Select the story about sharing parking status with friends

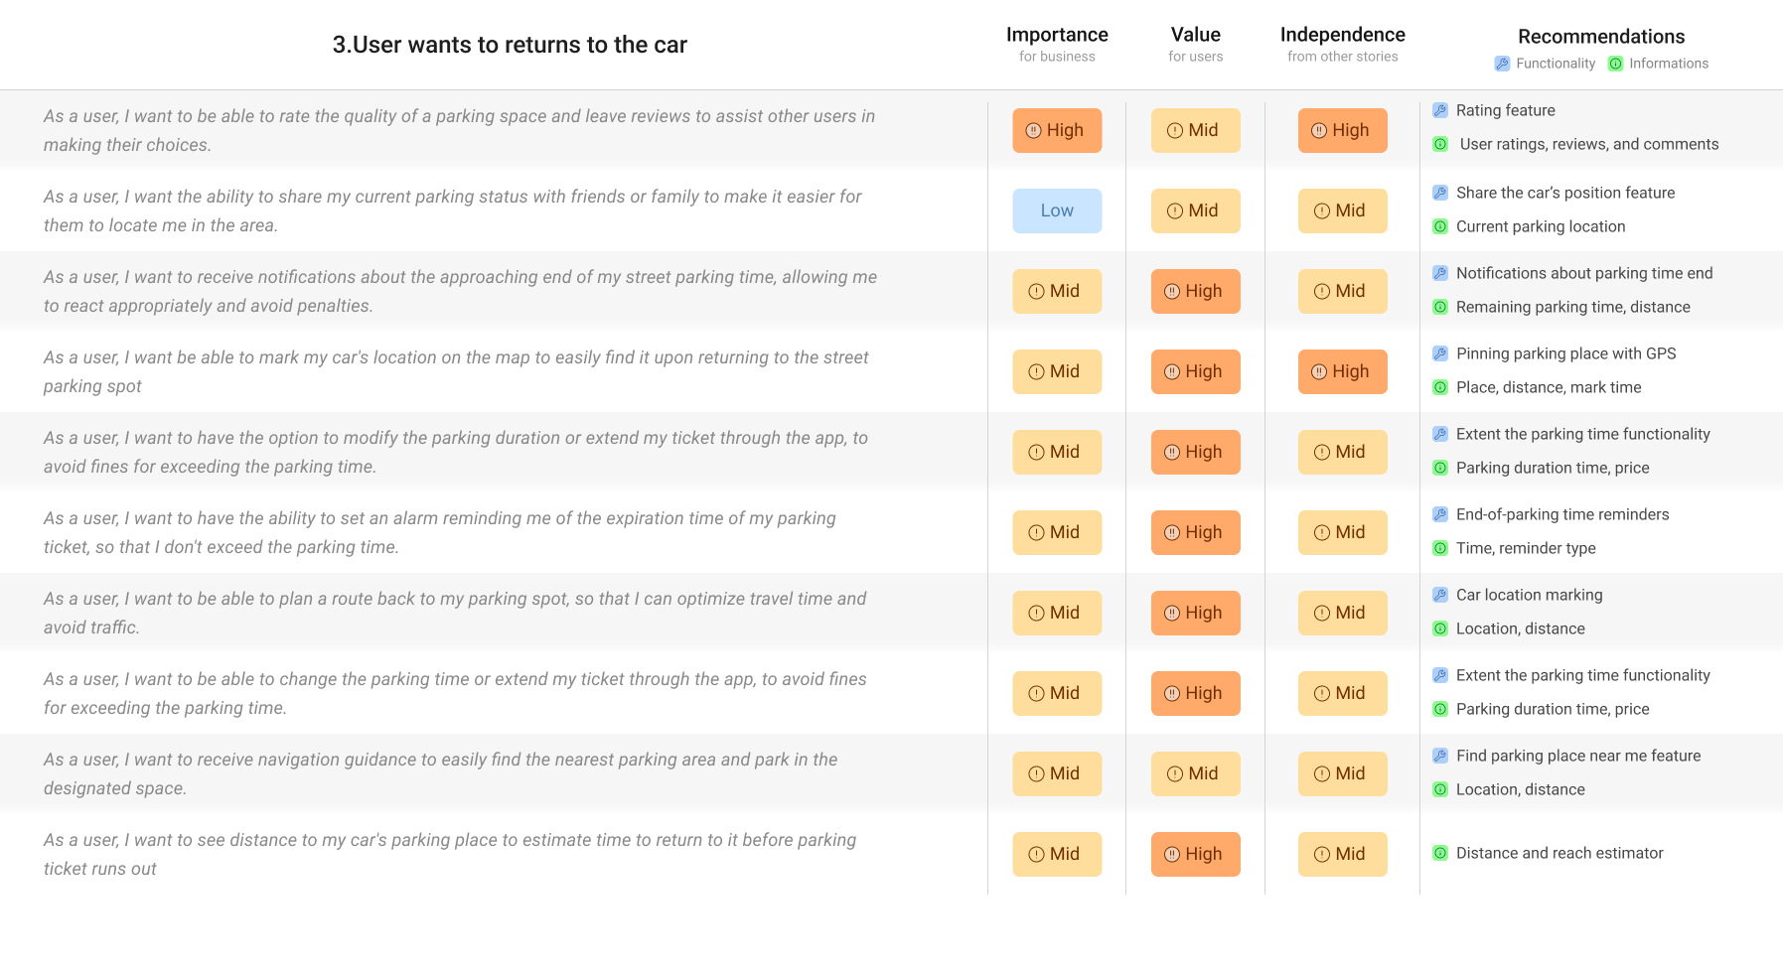[452, 210]
